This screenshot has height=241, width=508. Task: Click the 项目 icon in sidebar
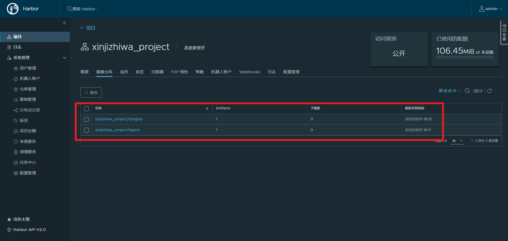pyautogui.click(x=9, y=37)
